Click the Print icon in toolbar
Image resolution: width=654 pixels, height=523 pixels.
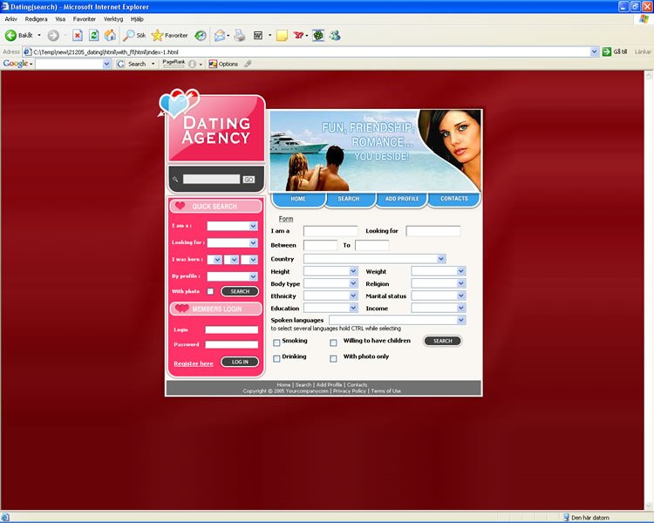[x=239, y=36]
